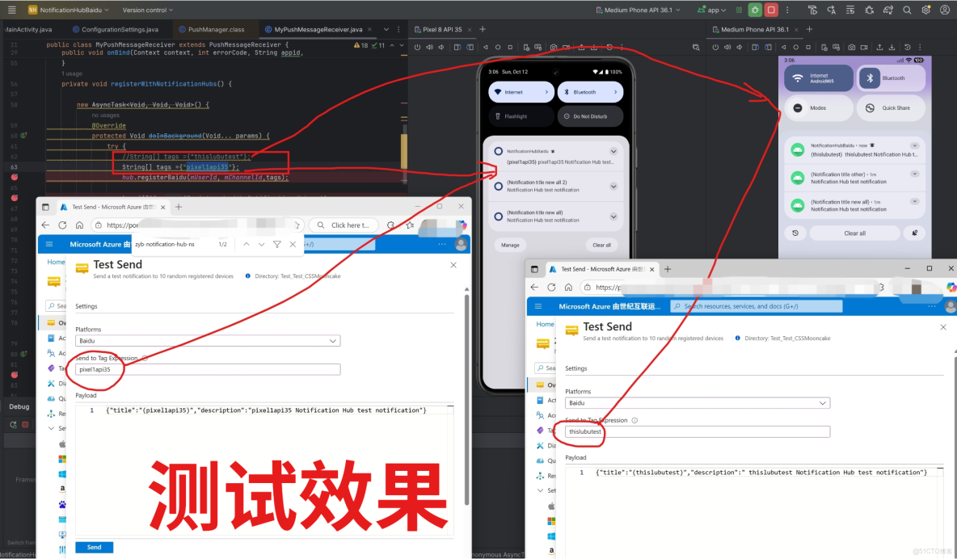
Task: Open the Search everywhere magnifier icon
Action: coord(906,9)
